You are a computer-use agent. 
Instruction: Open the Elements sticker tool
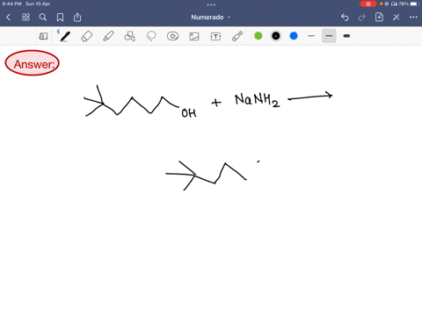172,36
